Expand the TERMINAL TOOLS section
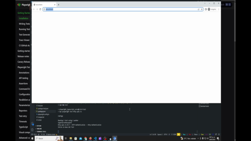This screenshot has height=141, width=251. tap(41, 132)
